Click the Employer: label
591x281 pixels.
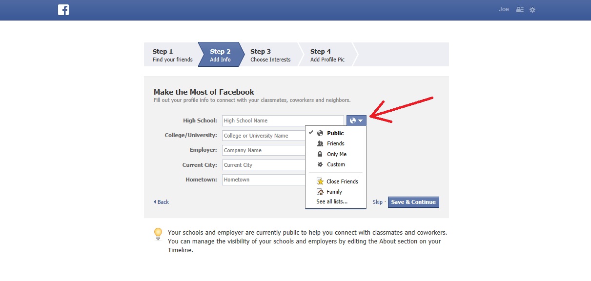(204, 150)
